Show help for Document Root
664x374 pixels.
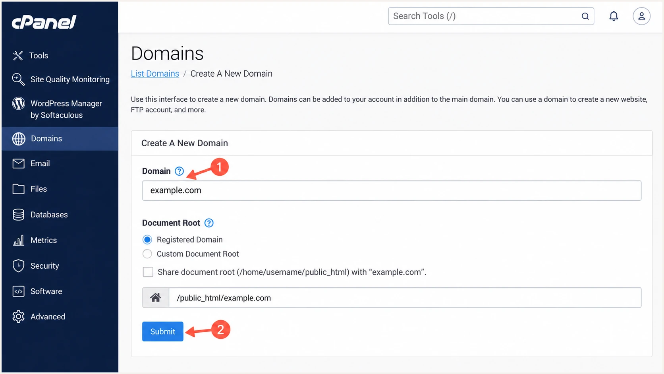[x=209, y=223]
